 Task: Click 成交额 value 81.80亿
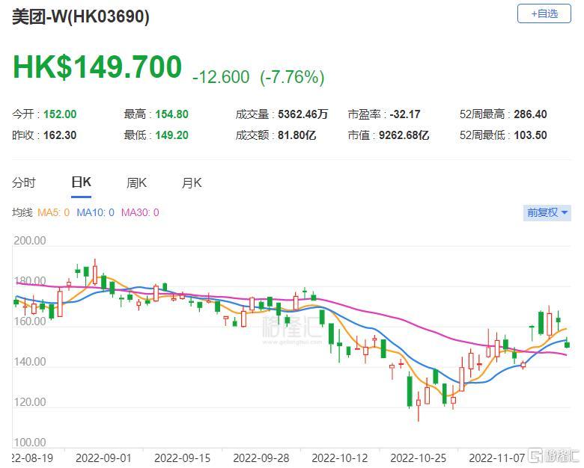coord(296,135)
